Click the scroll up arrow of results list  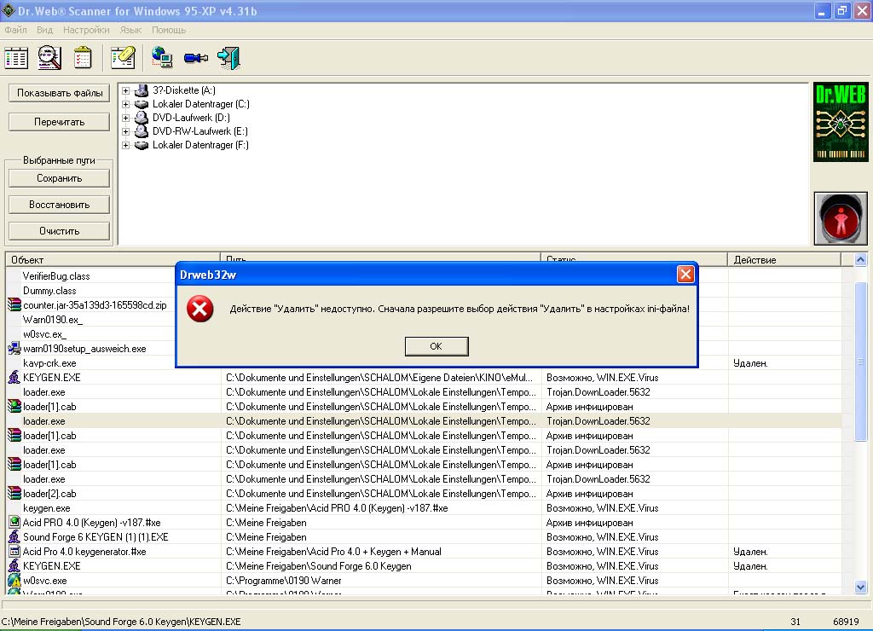click(861, 259)
